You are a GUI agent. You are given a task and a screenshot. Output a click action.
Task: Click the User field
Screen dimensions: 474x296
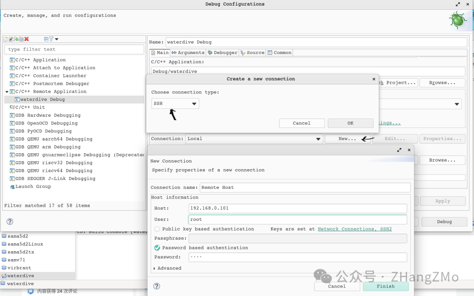[x=298, y=220]
